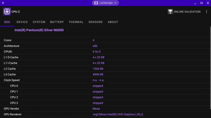This screenshot has height=118, width=211.
Task: Click the CPU 3 row label
Action: point(14,103)
